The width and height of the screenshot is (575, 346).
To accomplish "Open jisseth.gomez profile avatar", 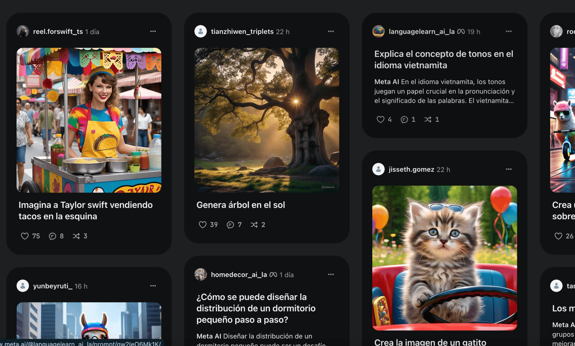I will [x=379, y=169].
